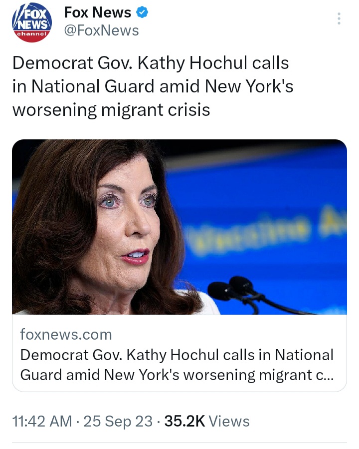359x449 pixels.
Task: Open the Fox News profile avatar
Action: pos(32,23)
